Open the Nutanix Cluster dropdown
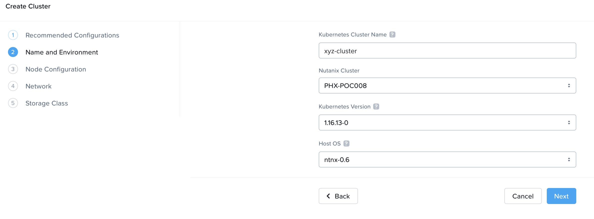Image resolution: width=594 pixels, height=219 pixels. pos(447,85)
